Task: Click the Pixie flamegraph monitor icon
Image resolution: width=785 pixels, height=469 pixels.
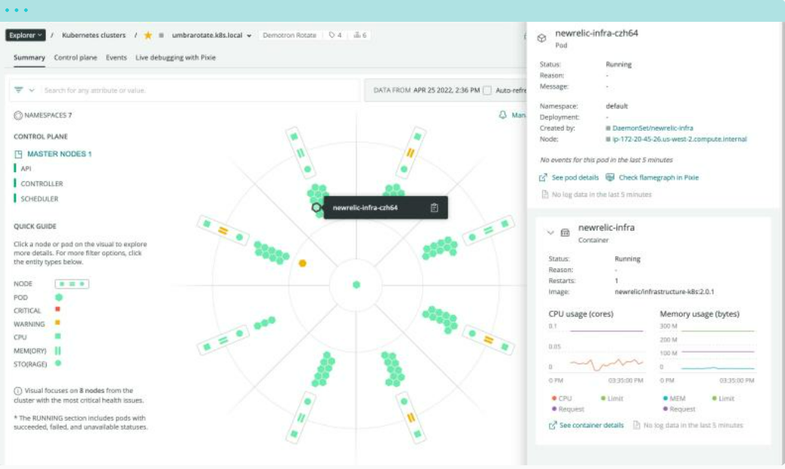Action: (x=610, y=177)
